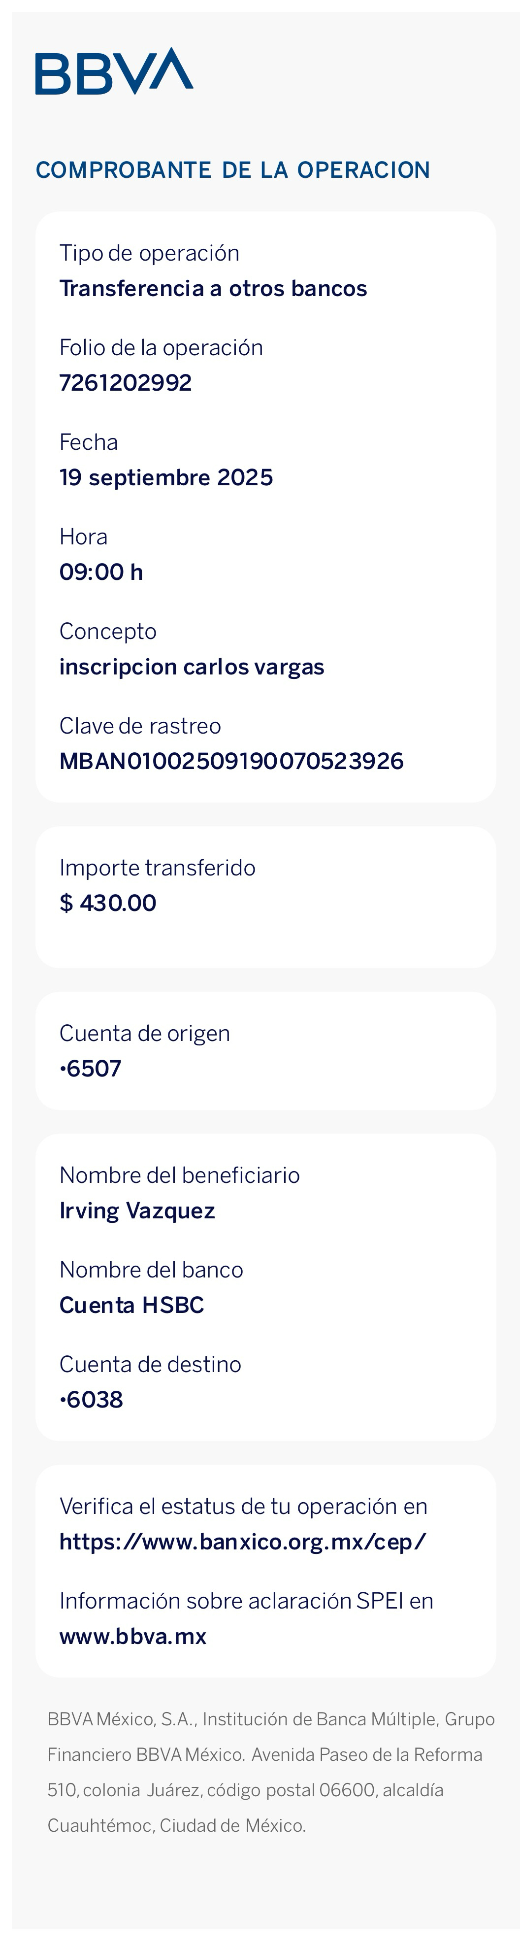The image size is (520, 1948).
Task: Click the destination account ending 6038
Action: (x=92, y=1399)
